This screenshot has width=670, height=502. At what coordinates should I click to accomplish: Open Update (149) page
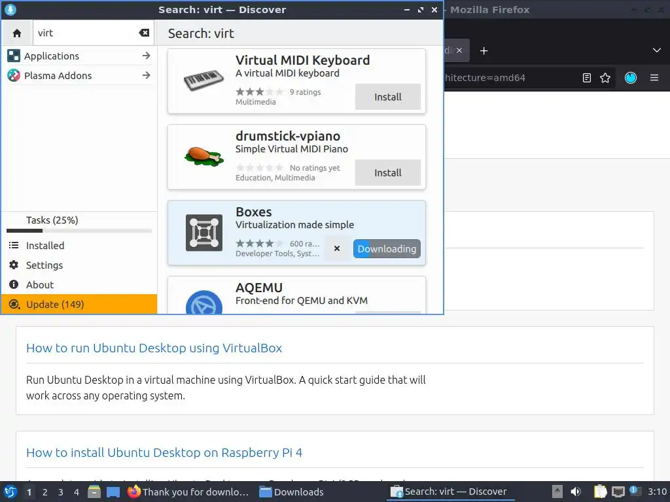pos(79,305)
